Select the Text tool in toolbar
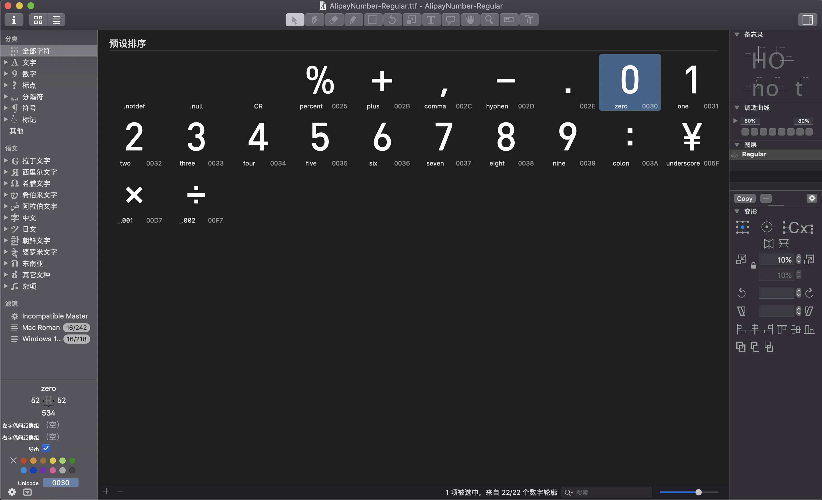 click(x=431, y=20)
